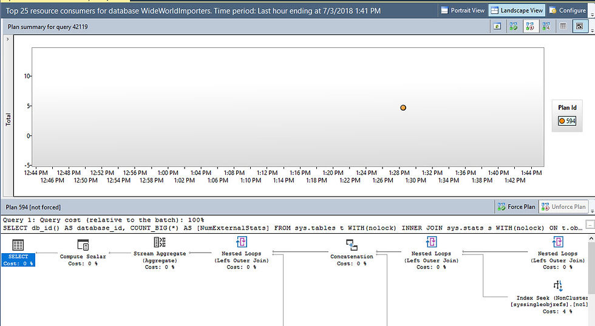Image resolution: width=595 pixels, height=326 pixels.
Task: Open the Configure settings
Action: [568, 11]
